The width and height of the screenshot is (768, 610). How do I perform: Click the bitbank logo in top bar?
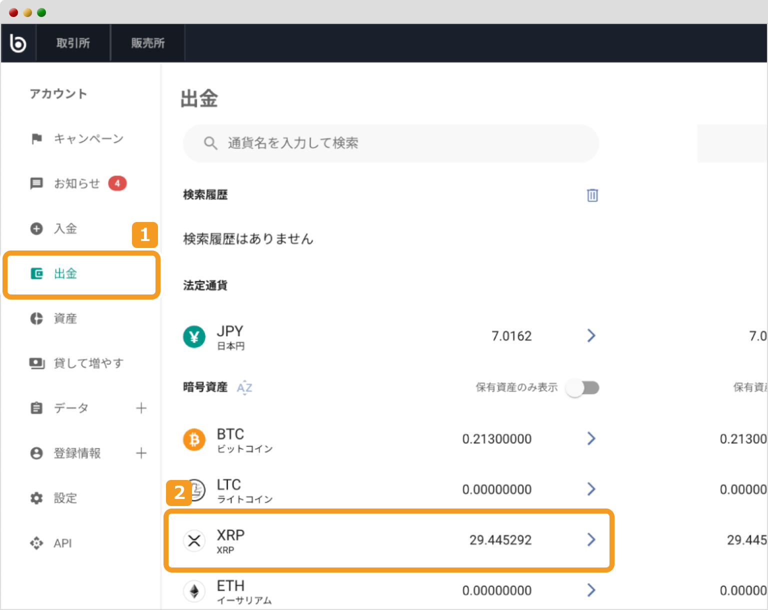click(x=18, y=42)
